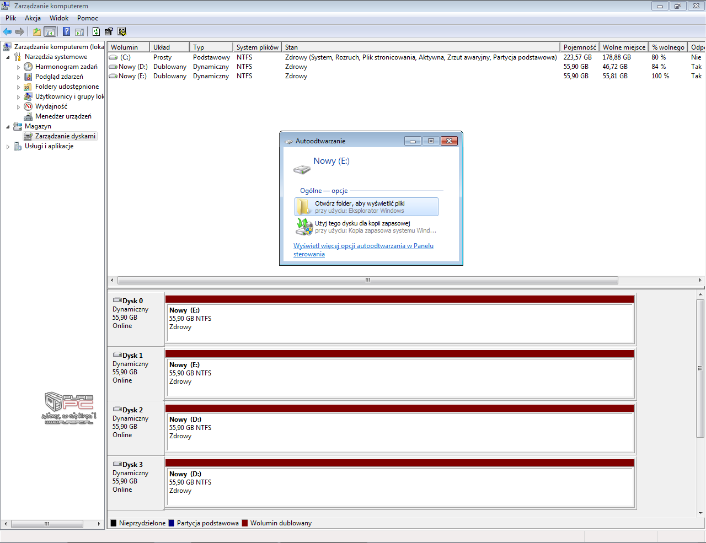The image size is (706, 543).
Task: Click the dark red Wolumin dublowany legend swatch
Action: coord(245,523)
